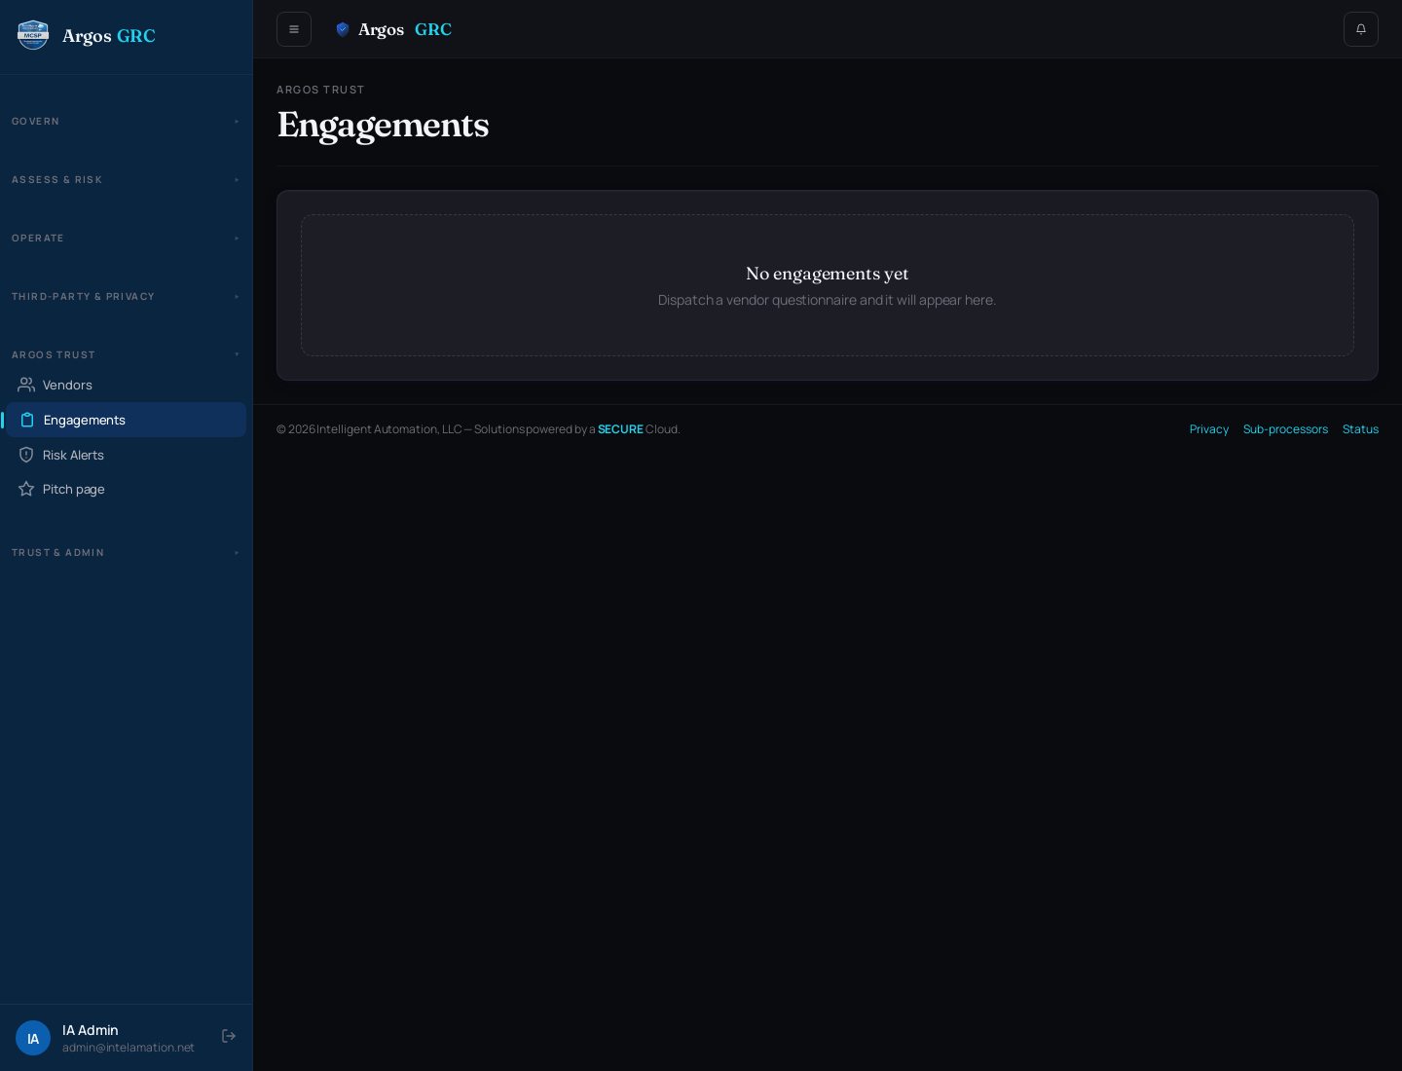This screenshot has width=1402, height=1071.
Task: Click the IA Admin user name
Action: [91, 1030]
